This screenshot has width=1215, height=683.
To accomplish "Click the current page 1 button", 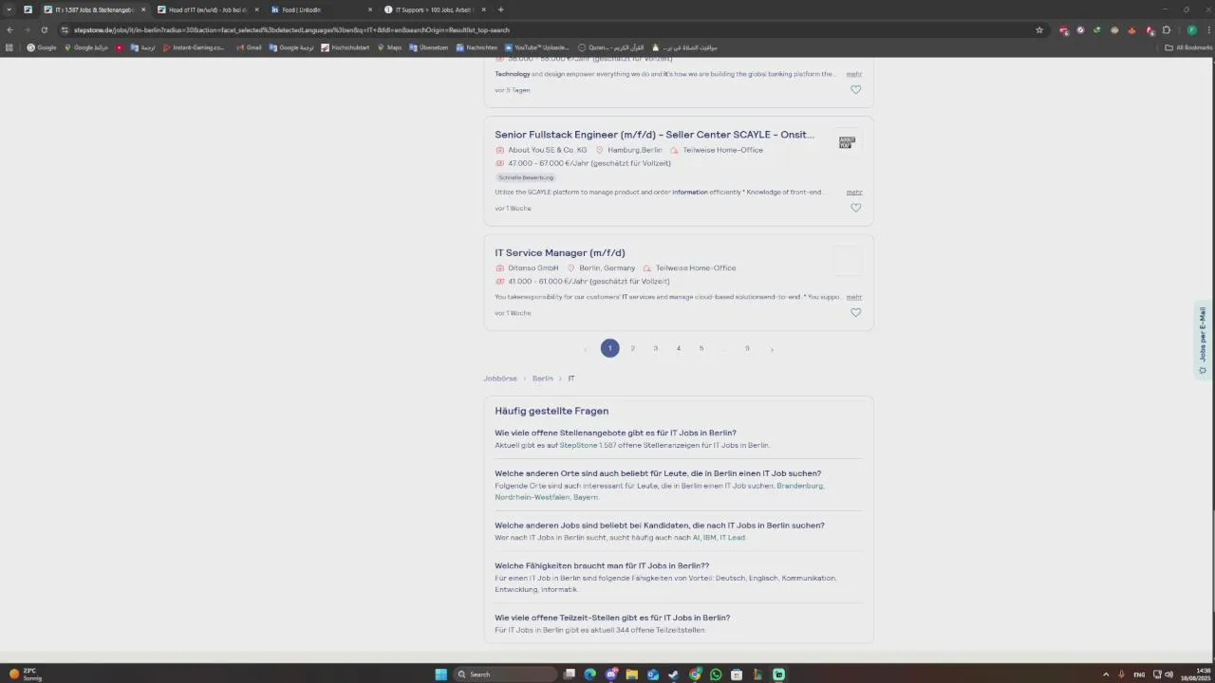I will tap(609, 348).
